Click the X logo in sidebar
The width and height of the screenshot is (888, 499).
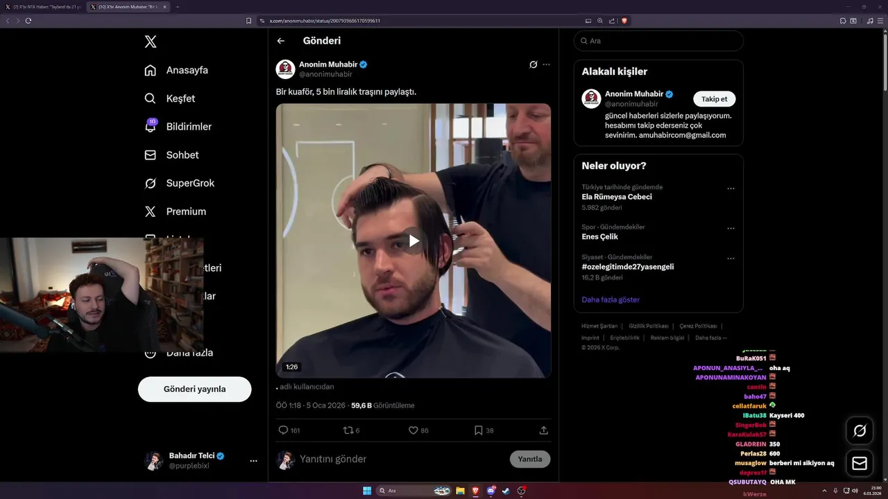coord(151,42)
